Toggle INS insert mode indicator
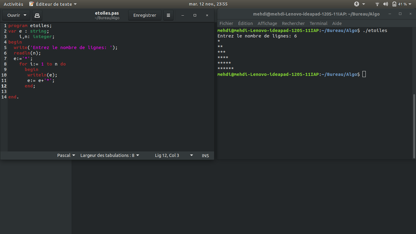 206,155
